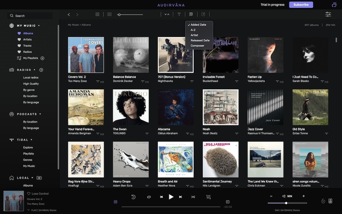This screenshot has width=342, height=214.
Task: Open Podcasts By location
Action: point(30,122)
